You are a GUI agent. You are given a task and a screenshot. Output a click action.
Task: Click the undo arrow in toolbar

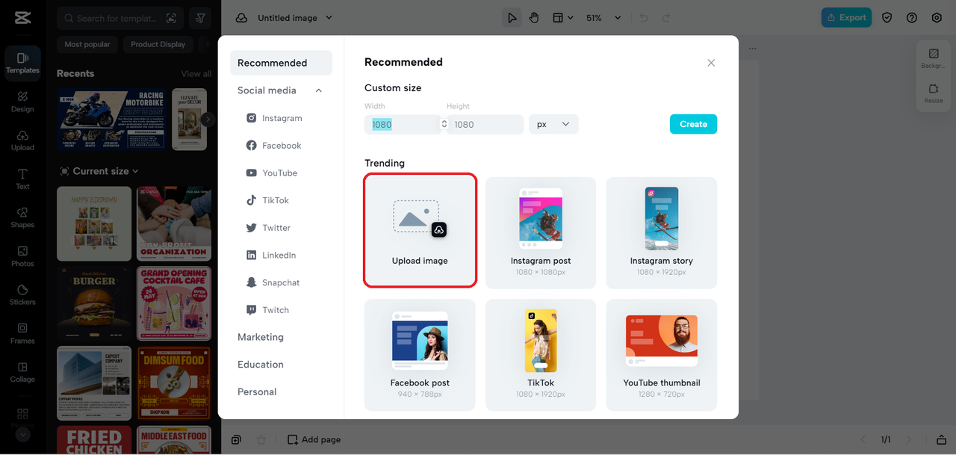(x=643, y=17)
